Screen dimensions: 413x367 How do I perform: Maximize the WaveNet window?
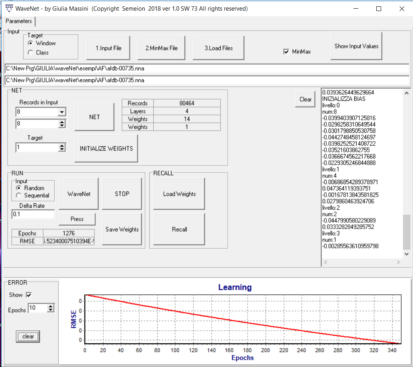coord(379,9)
